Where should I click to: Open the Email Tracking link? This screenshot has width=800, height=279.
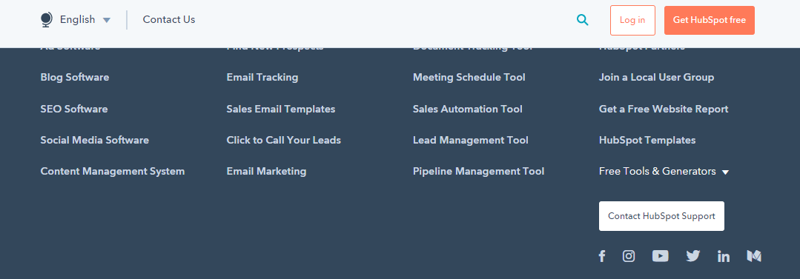[262, 78]
